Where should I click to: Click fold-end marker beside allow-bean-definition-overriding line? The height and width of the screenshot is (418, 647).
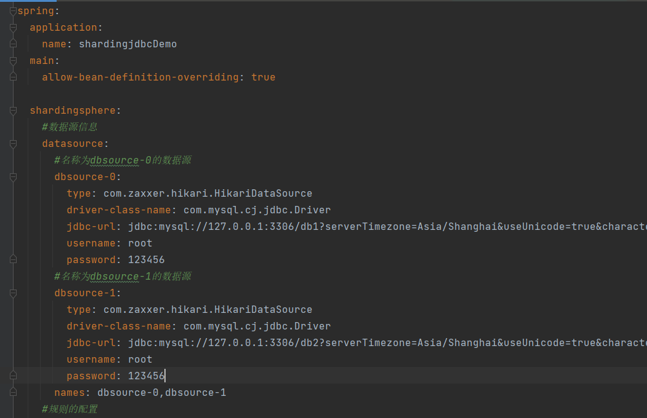point(13,77)
